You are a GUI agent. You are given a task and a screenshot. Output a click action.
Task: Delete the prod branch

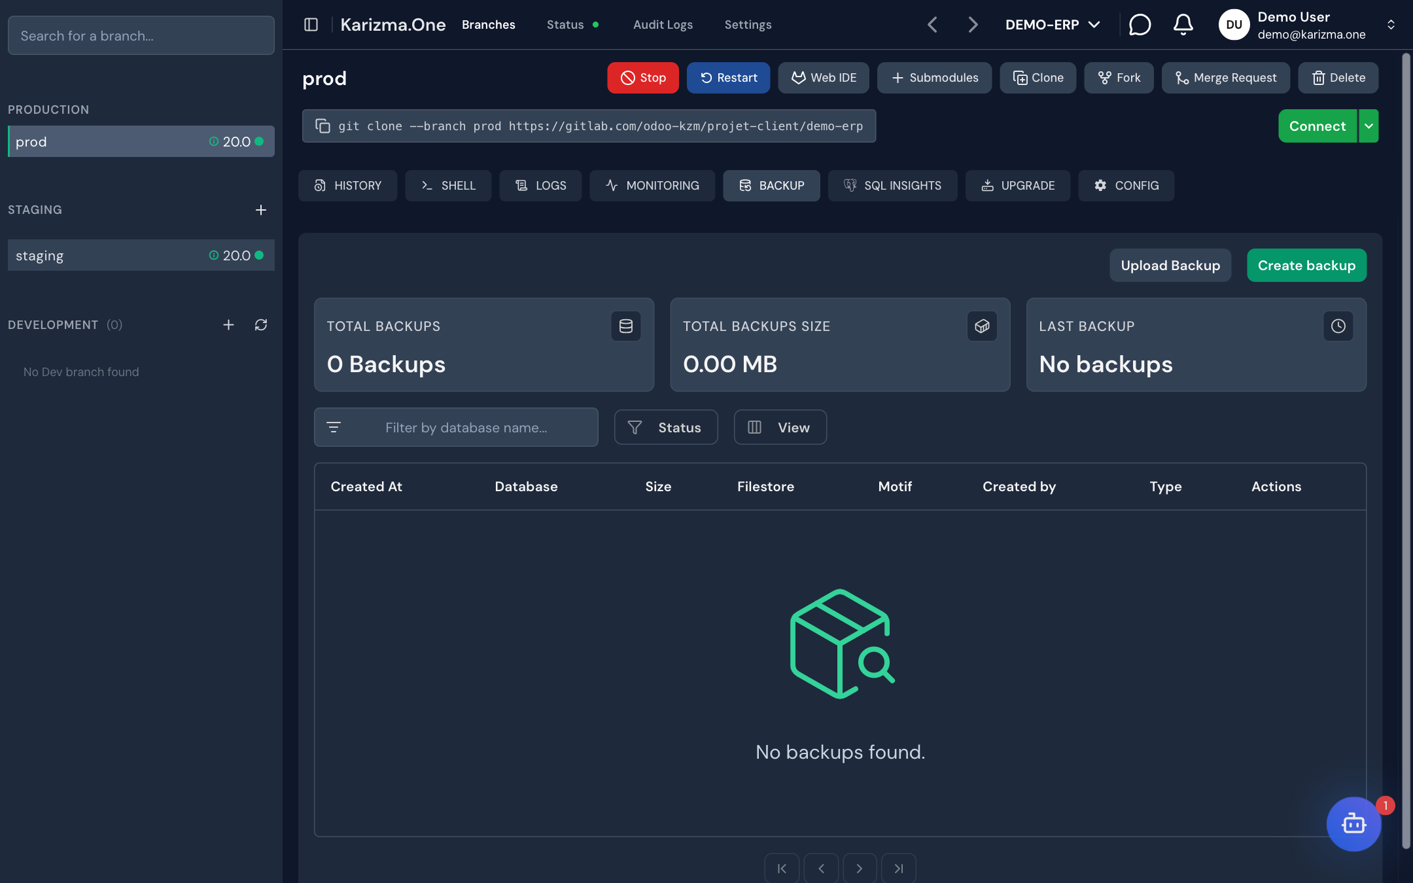pyautogui.click(x=1338, y=78)
